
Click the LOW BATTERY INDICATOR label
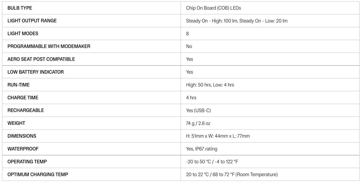(x=36, y=72)
